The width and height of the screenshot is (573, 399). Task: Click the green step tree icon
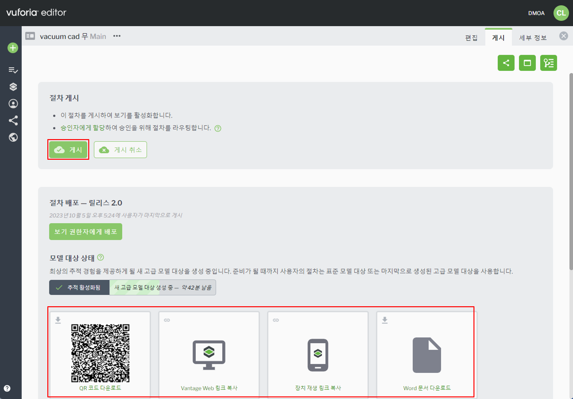point(548,63)
